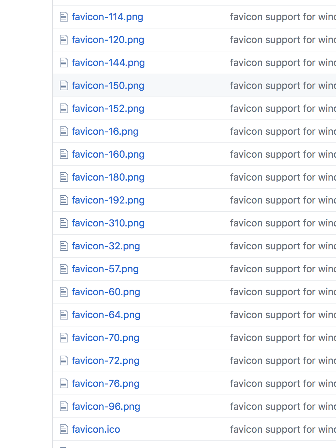Click the file icon beside favicon-152.png

(x=64, y=108)
